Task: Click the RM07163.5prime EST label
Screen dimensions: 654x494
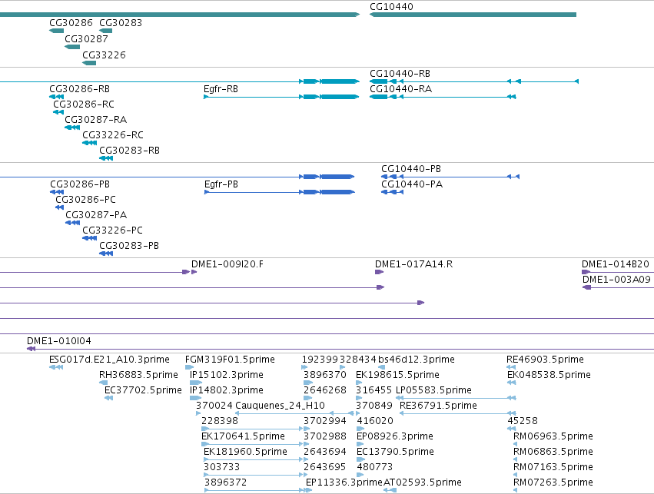Action: coord(553,467)
